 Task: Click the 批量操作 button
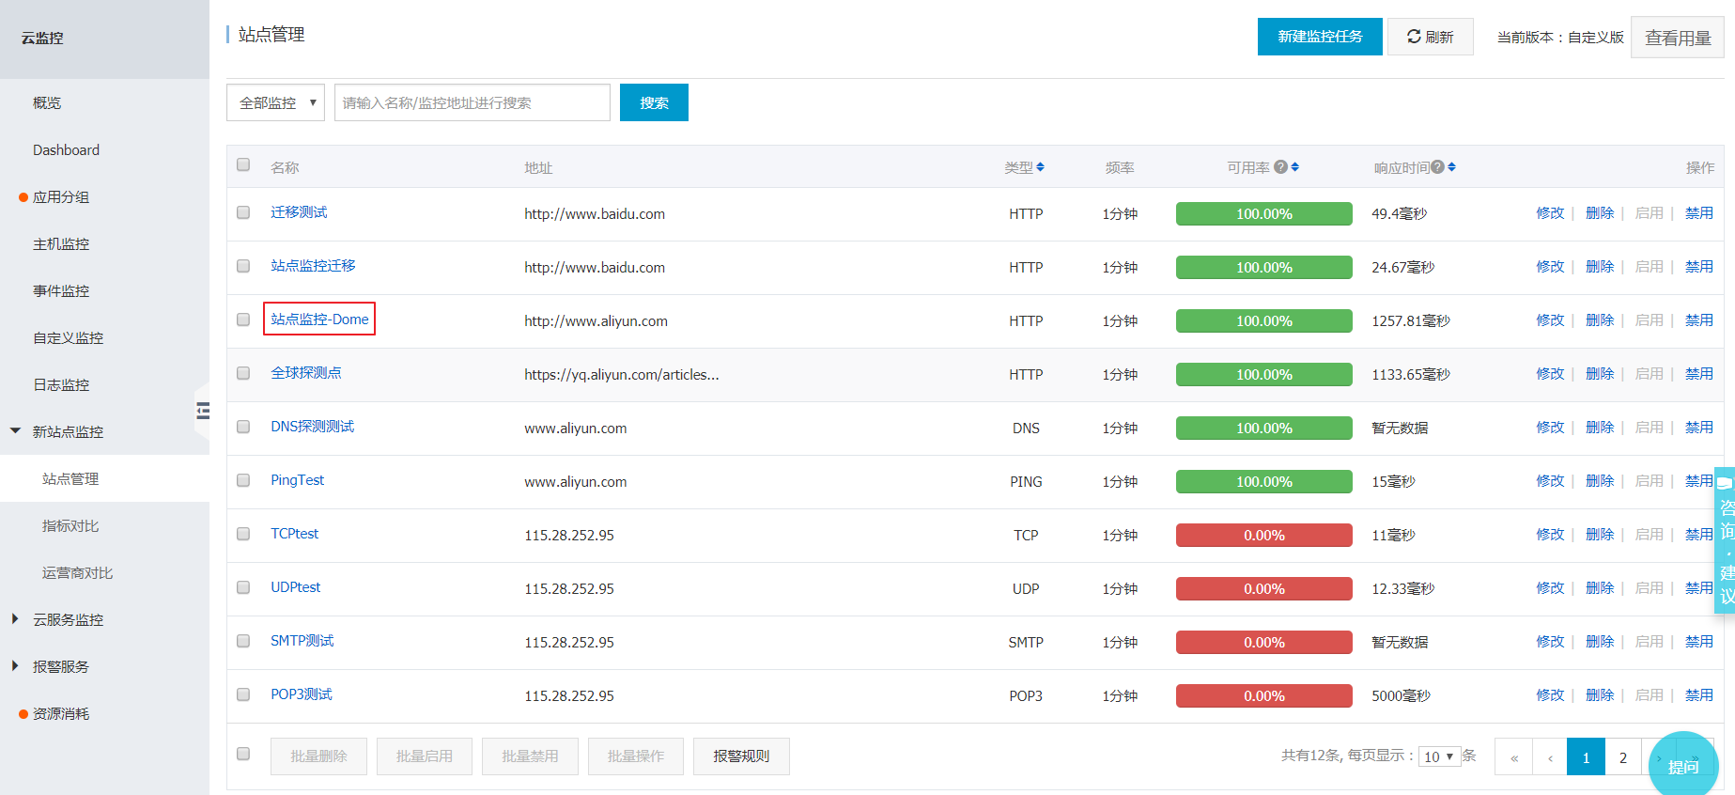(636, 756)
